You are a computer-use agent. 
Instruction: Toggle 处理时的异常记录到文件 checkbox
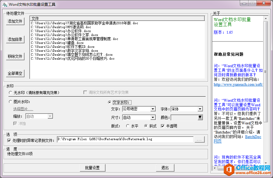pos(9,140)
